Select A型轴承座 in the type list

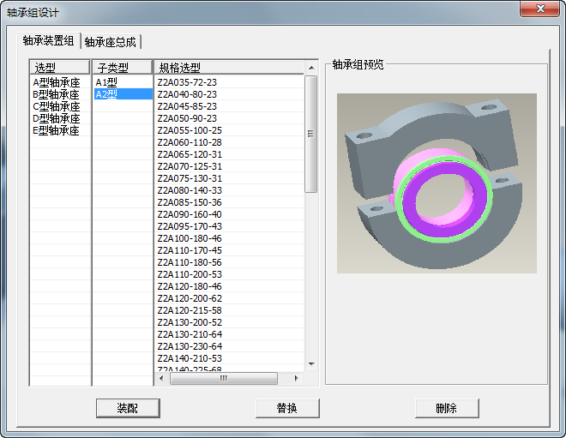click(x=57, y=82)
